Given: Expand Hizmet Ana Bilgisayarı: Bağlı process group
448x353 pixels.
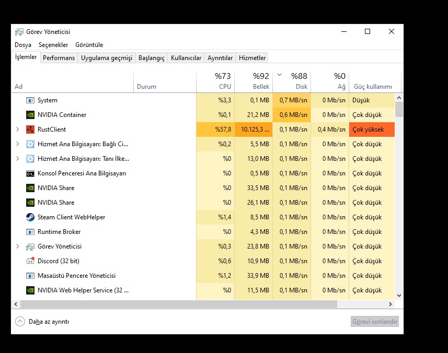Looking at the screenshot, I should tap(18, 144).
